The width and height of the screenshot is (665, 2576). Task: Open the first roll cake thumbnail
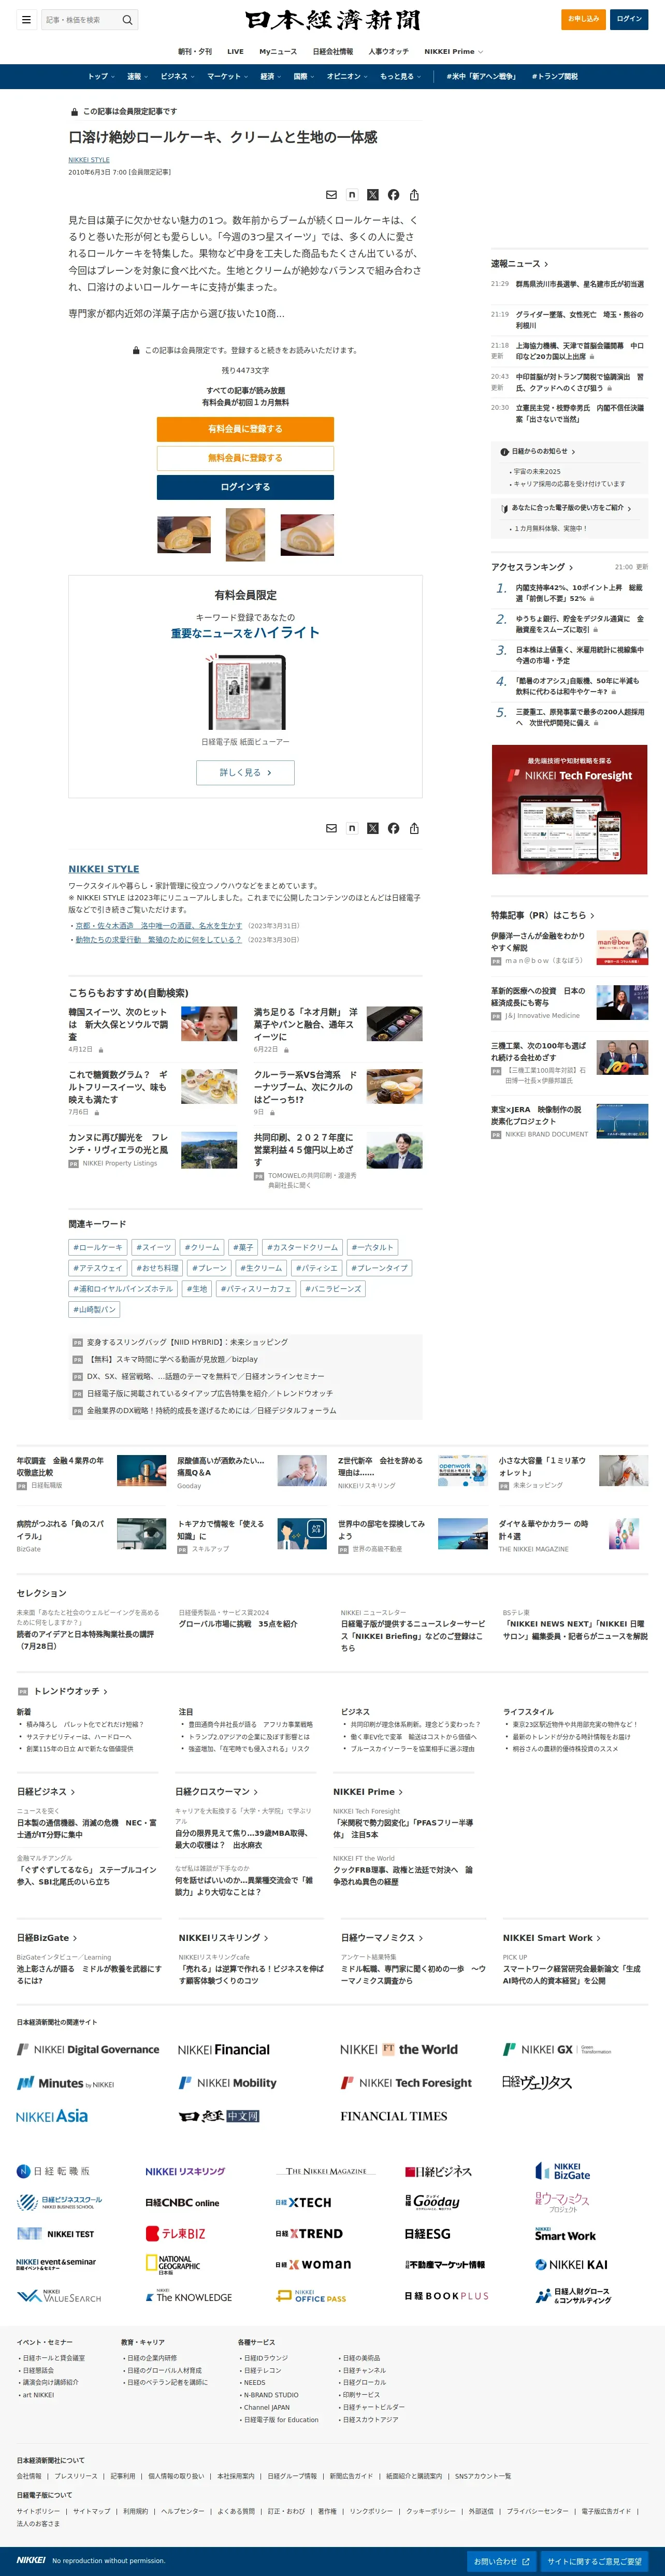click(184, 535)
